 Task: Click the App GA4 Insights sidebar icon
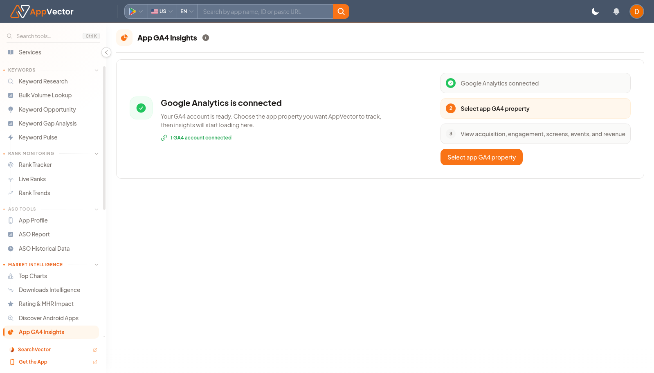coord(11,332)
